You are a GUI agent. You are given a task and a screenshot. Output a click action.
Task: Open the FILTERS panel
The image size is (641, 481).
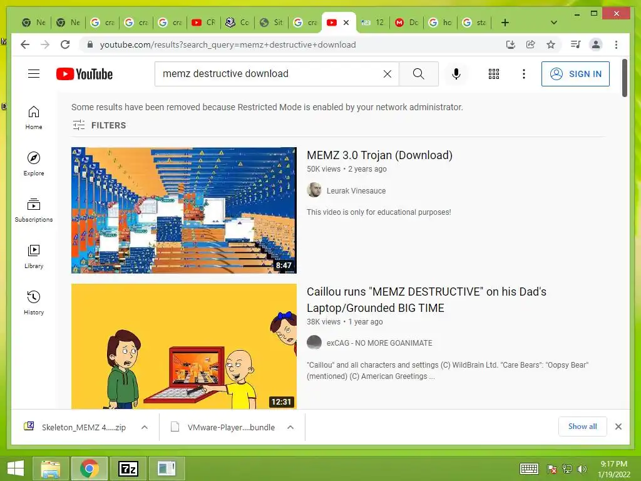(x=100, y=125)
